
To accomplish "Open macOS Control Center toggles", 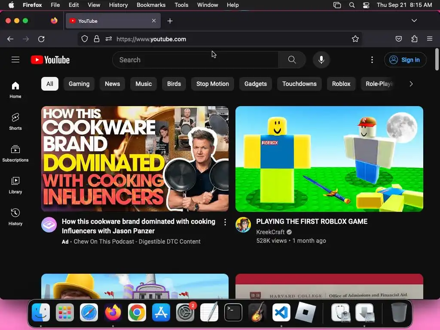I will pyautogui.click(x=366, y=5).
